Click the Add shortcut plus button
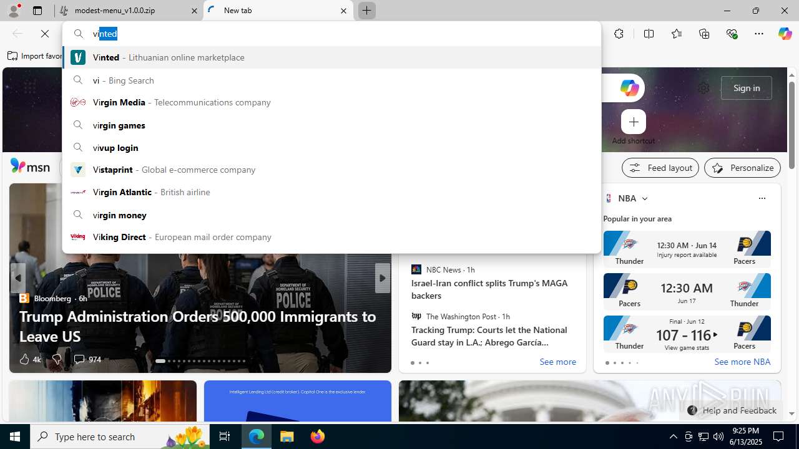 pyautogui.click(x=634, y=122)
